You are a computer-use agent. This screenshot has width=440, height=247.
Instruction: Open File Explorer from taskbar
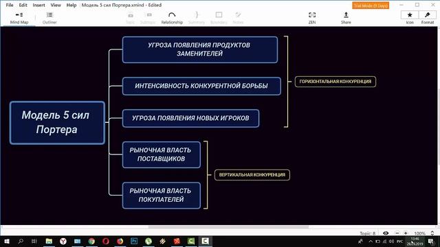click(49, 241)
